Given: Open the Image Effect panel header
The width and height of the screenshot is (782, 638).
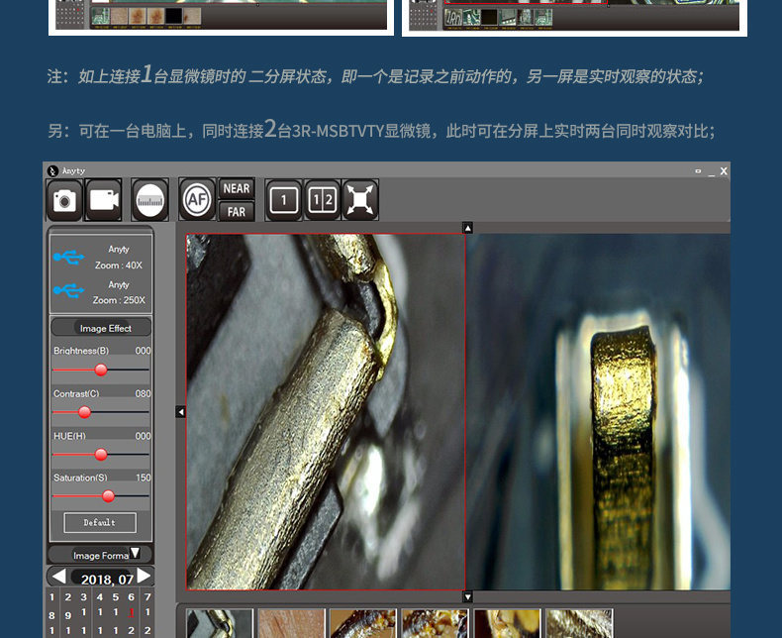Looking at the screenshot, I should click(x=101, y=328).
